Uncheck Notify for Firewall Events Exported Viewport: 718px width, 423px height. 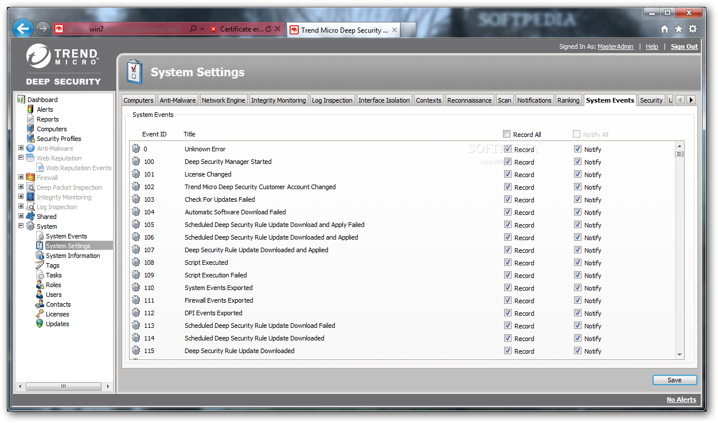click(577, 300)
